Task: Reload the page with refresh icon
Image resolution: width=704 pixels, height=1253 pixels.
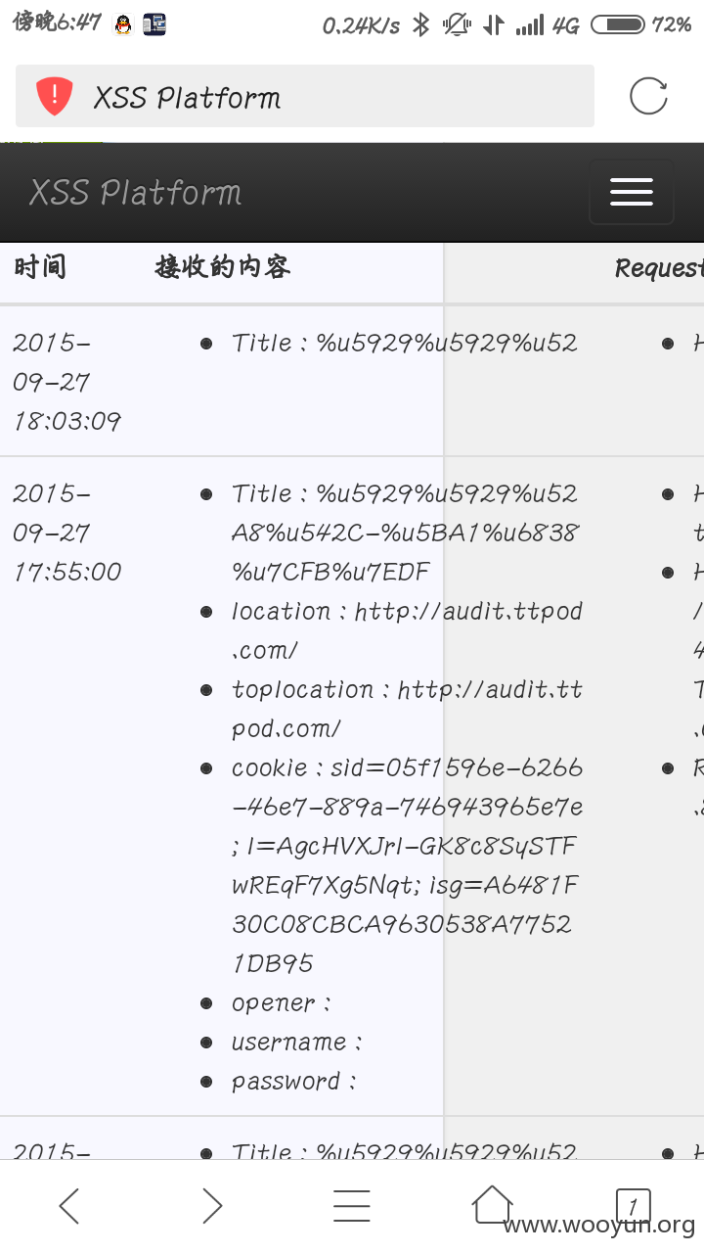Action: click(x=648, y=96)
